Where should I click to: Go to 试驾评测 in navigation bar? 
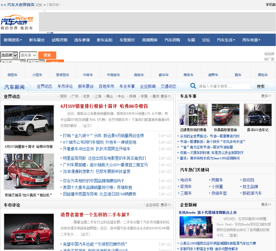tap(59, 40)
